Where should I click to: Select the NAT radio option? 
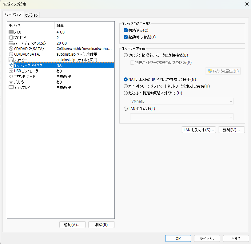(x=126, y=80)
